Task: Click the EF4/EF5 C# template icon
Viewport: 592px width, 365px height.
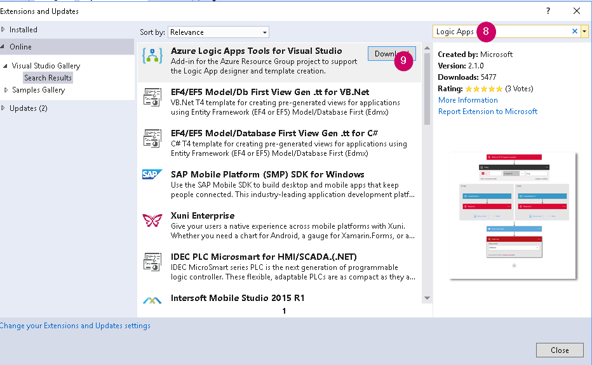Action: tap(152, 138)
